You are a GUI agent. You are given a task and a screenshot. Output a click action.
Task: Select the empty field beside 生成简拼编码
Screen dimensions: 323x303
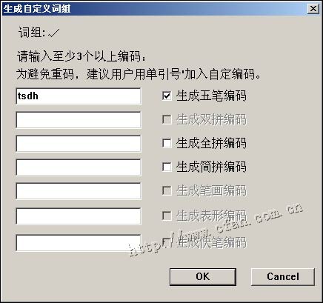[79, 167]
